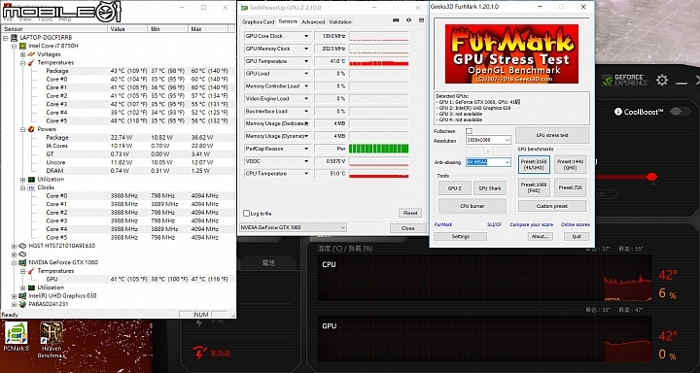
Task: Click the red 高效能 lightning icon
Action: click(x=199, y=353)
